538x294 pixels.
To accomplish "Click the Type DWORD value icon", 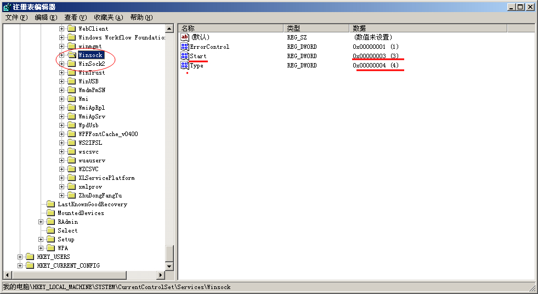I will pos(185,65).
